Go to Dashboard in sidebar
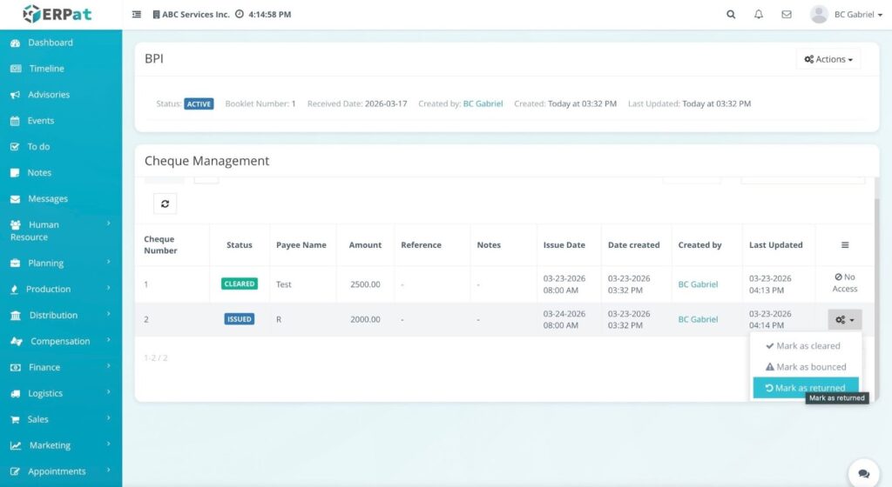Viewport: 892px width, 487px height. pos(51,43)
